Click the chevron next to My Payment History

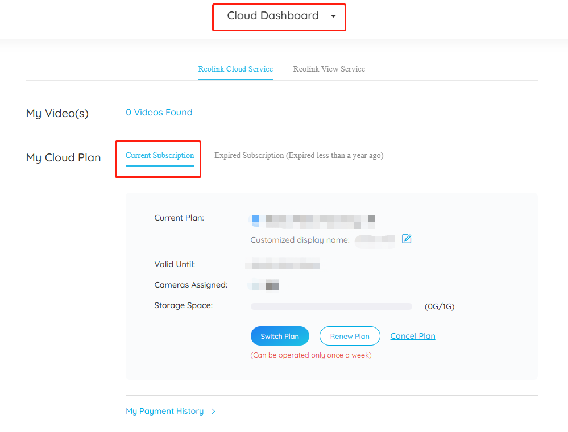click(x=213, y=412)
